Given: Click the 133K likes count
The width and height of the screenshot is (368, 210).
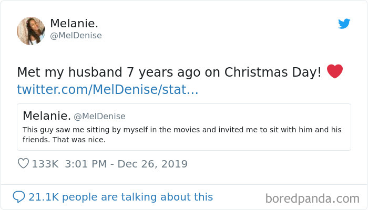Looking at the screenshot, I should tap(45, 164).
